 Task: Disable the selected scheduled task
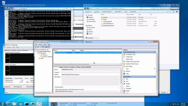(x=128, y=84)
